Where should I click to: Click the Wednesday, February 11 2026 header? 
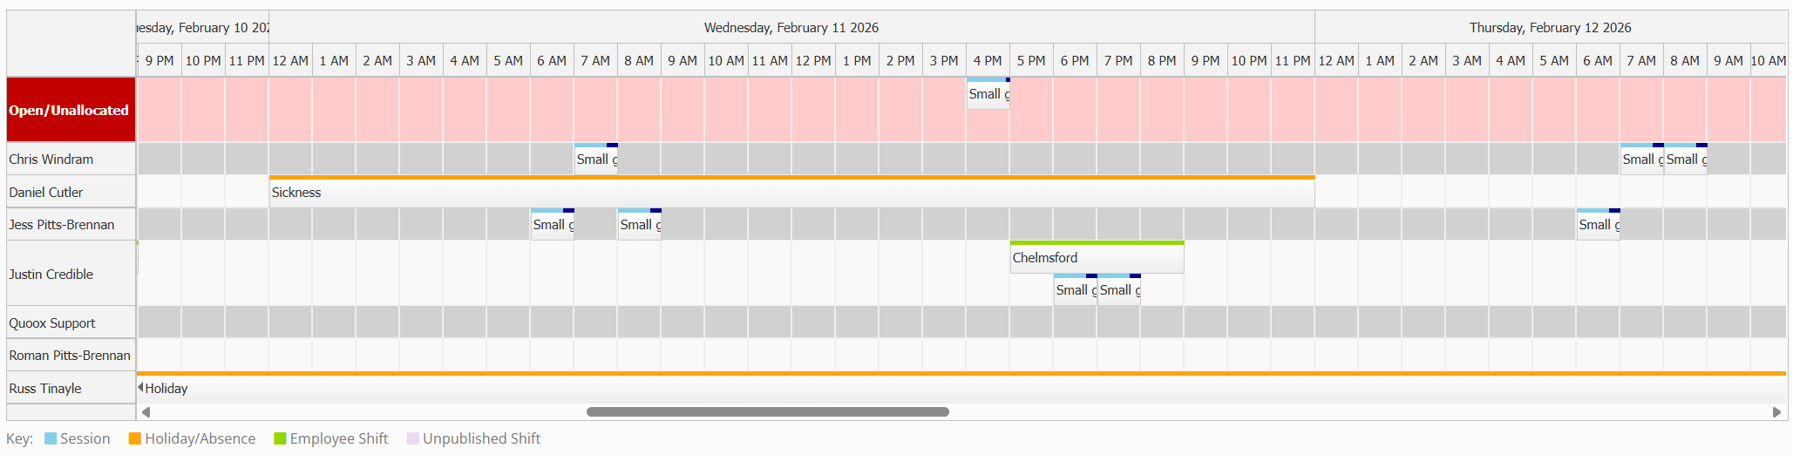point(791,28)
